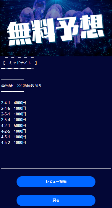The height and width of the screenshot is (208, 112).
Task: Select the 4-2-5 1000円 bet line
Action: pos(14,131)
